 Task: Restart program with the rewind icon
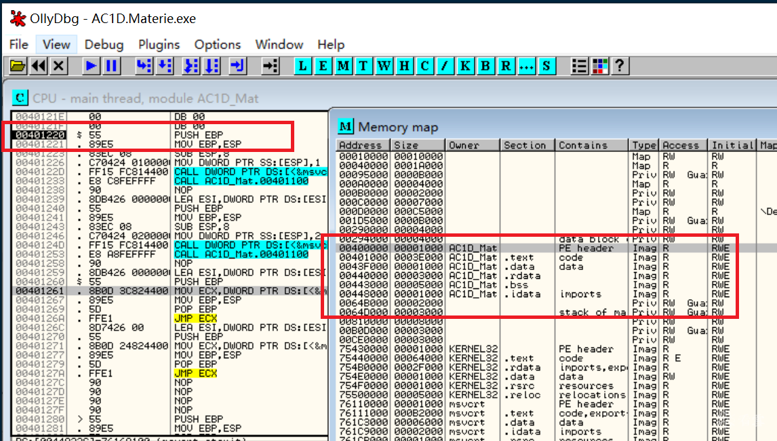(38, 66)
